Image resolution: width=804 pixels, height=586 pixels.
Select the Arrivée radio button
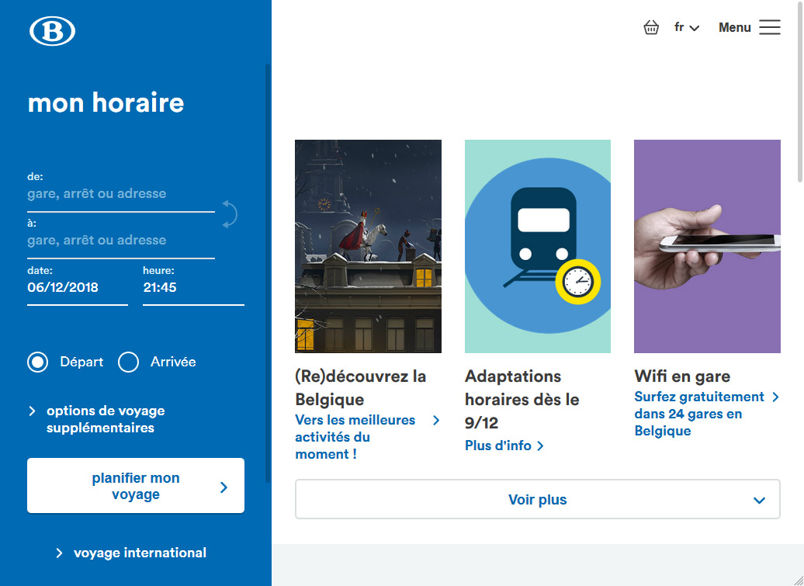[128, 362]
